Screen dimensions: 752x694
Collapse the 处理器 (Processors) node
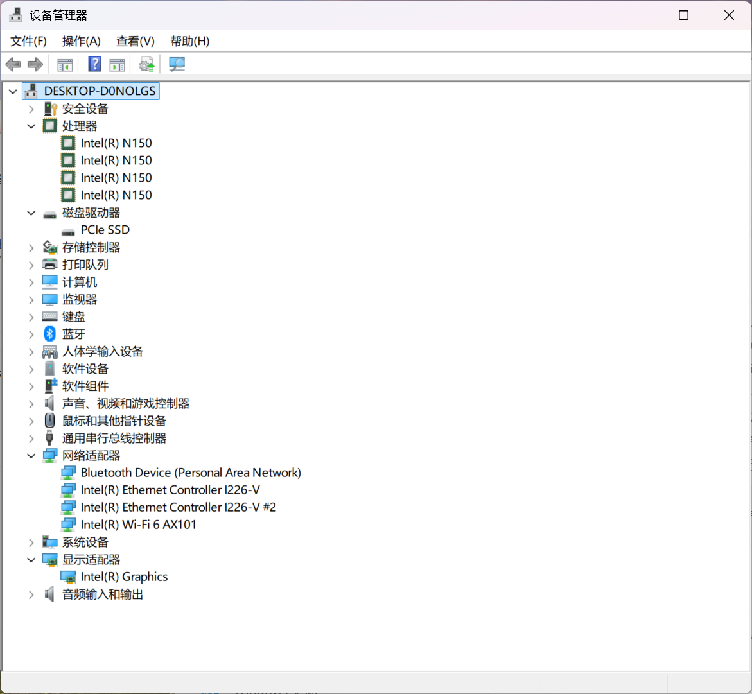31,126
